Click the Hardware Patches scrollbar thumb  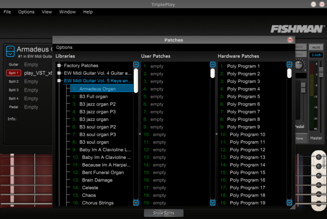pos(289,73)
